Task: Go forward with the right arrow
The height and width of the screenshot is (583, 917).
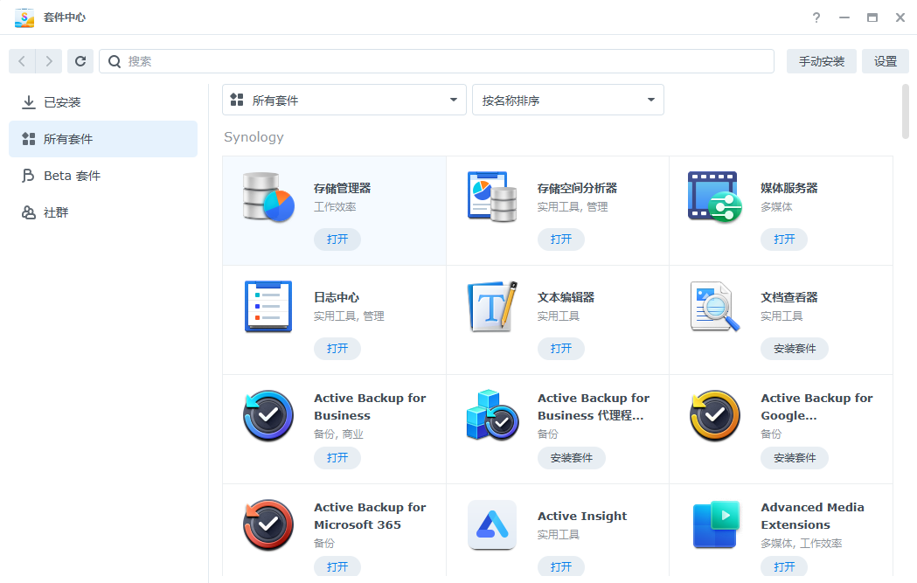Action: [49, 61]
